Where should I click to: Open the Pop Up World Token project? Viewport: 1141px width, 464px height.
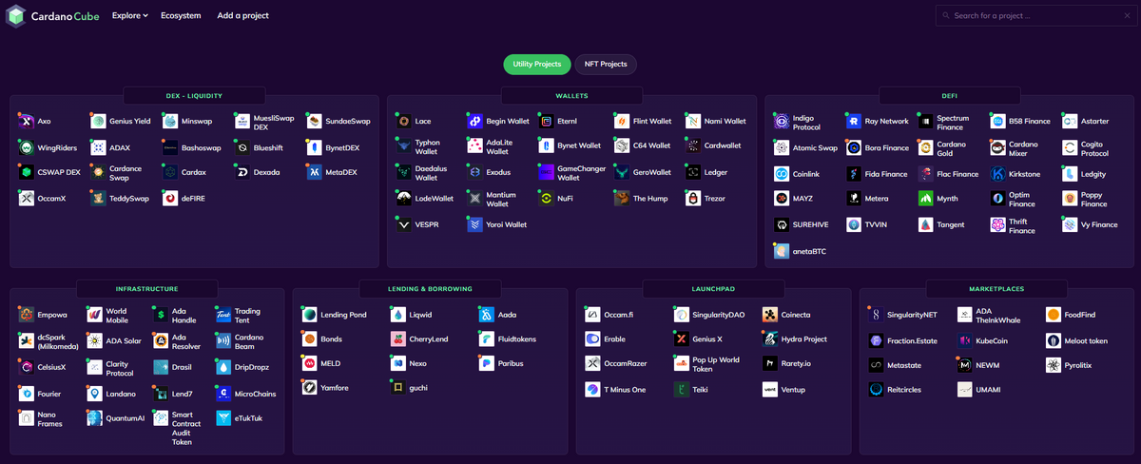(706, 365)
